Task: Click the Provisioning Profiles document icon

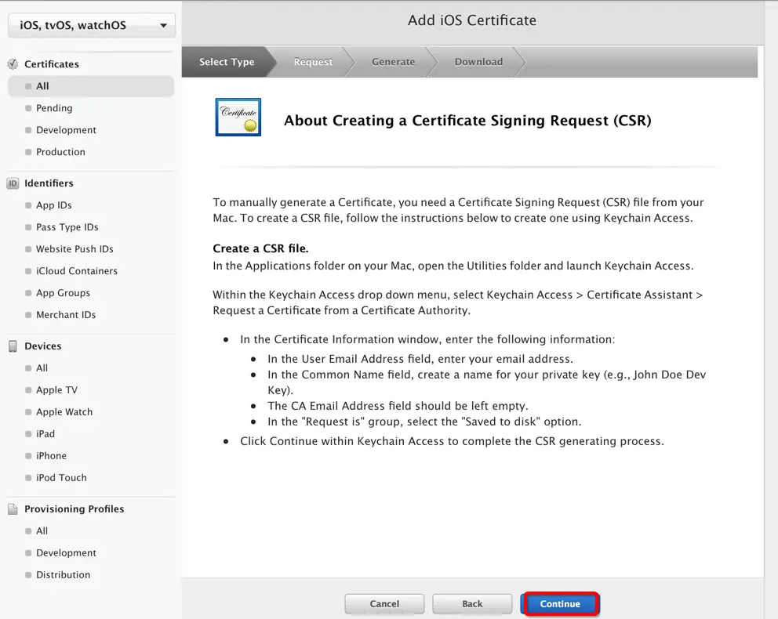Action: click(13, 509)
